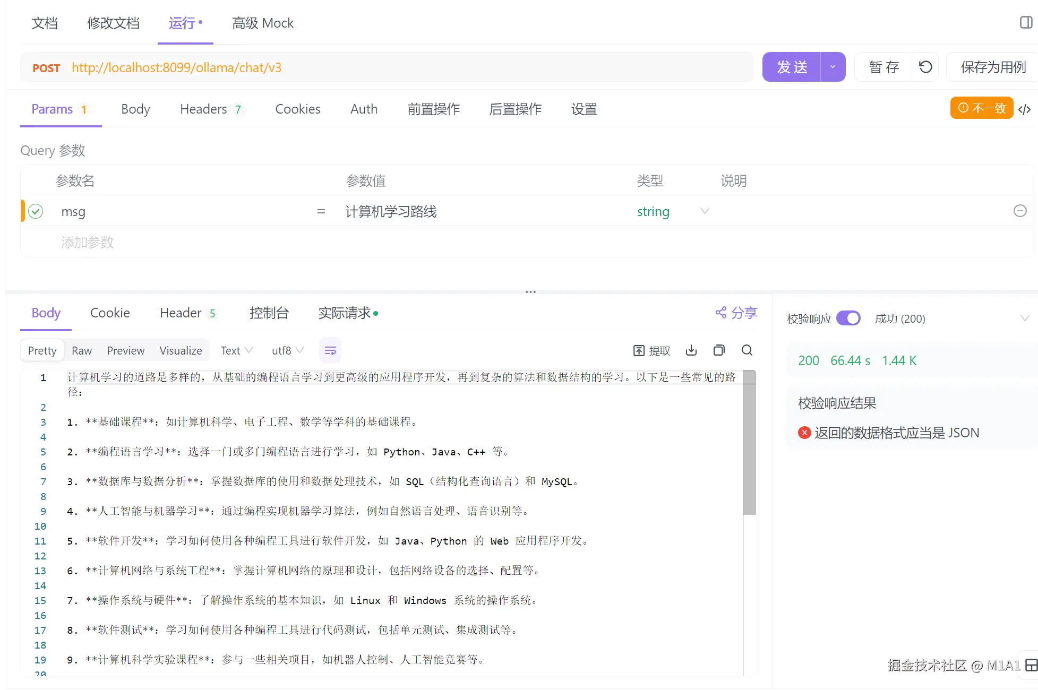The image size is (1038, 690).
Task: Click the 发送 send button
Action: click(x=792, y=67)
